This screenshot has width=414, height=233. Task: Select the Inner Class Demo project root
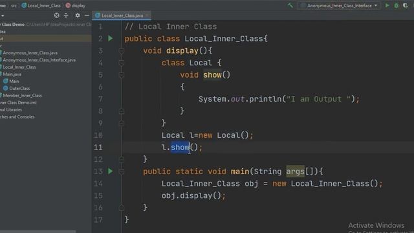(12, 25)
